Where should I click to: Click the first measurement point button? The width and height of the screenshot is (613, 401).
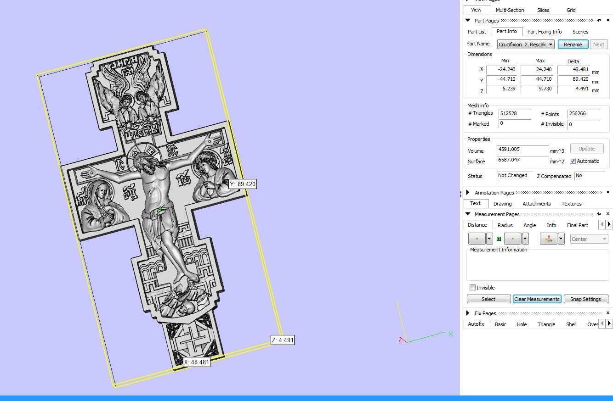(477, 239)
